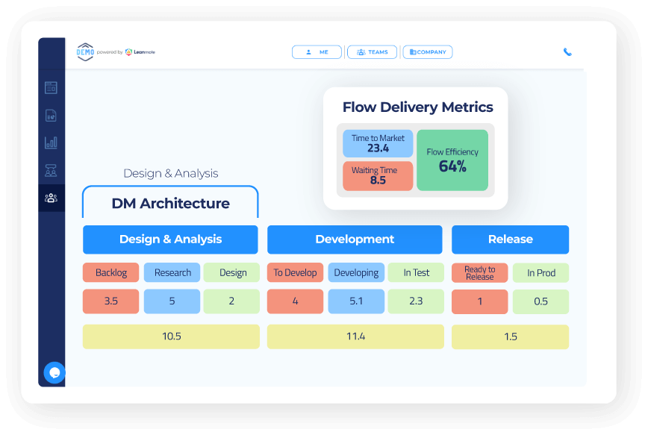
Task: Click the Development stage header
Action: [355, 240]
